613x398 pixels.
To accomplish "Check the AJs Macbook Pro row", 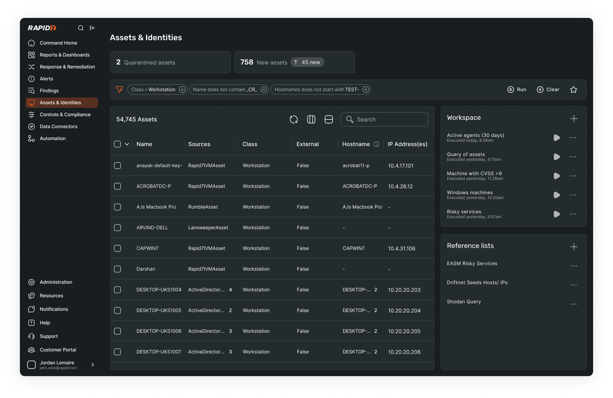I will [x=117, y=207].
